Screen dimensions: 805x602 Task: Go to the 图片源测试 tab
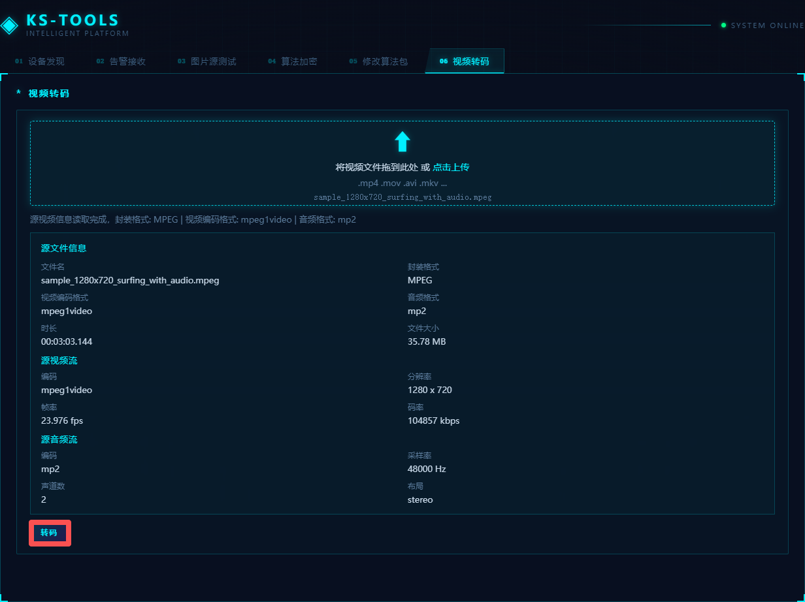pos(207,61)
